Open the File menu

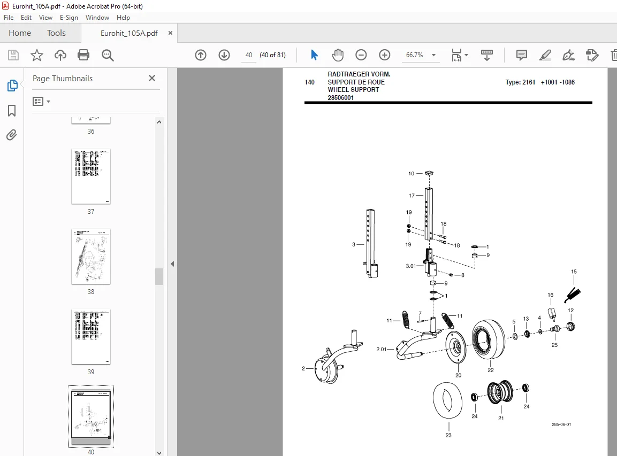[x=9, y=18]
